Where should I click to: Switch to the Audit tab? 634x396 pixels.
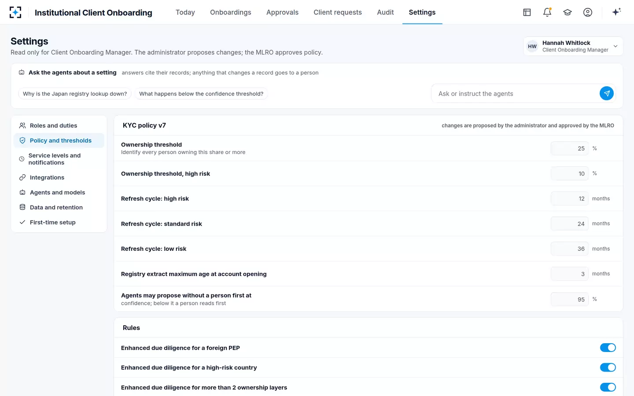(385, 12)
